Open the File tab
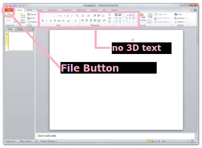This screenshot has height=148, width=202. tap(9, 10)
